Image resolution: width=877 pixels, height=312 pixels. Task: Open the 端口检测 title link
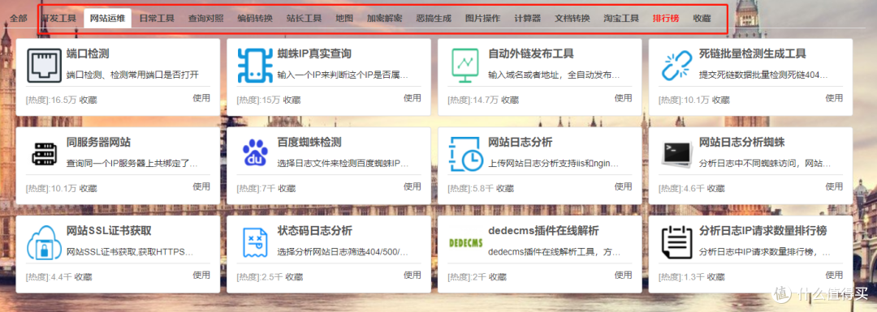pos(87,54)
